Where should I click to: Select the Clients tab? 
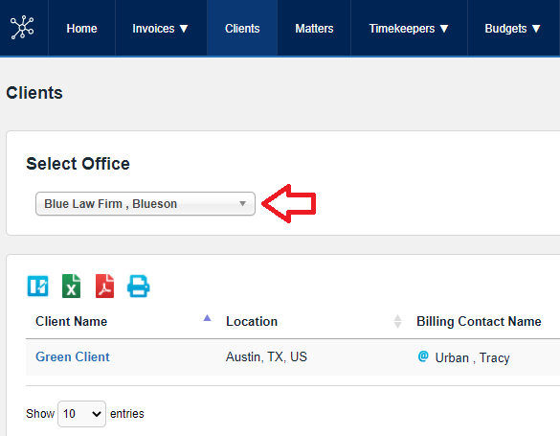click(242, 28)
